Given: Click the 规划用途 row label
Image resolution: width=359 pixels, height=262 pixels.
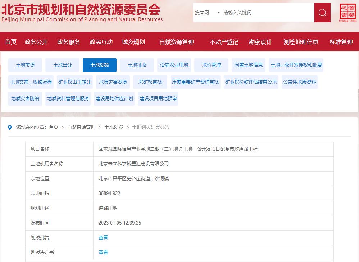Looking at the screenshot, I should (40, 208).
